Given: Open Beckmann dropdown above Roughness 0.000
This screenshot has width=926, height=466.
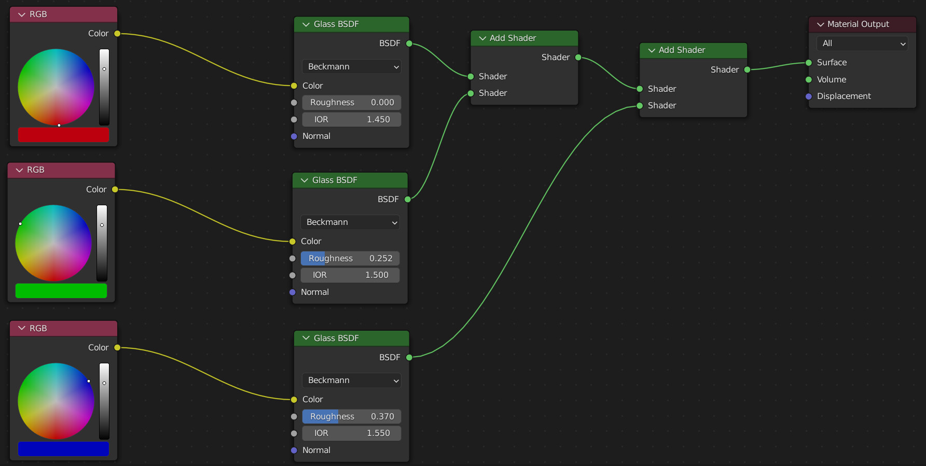Looking at the screenshot, I should (x=352, y=67).
